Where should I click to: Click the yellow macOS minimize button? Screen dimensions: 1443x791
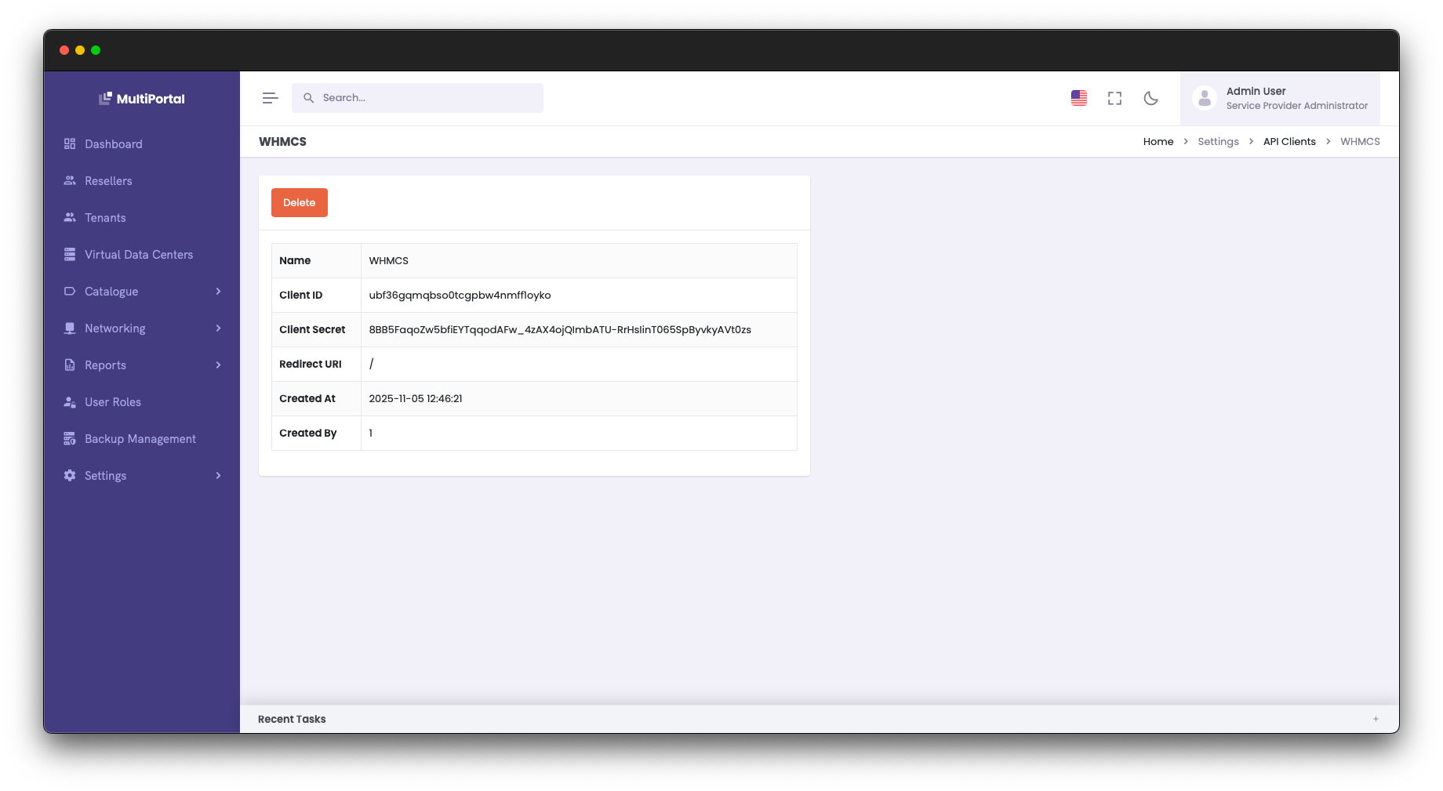pyautogui.click(x=80, y=50)
